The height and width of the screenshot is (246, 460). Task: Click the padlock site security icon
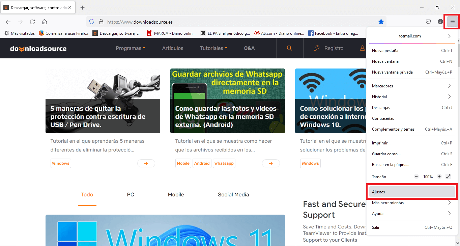pos(101,22)
